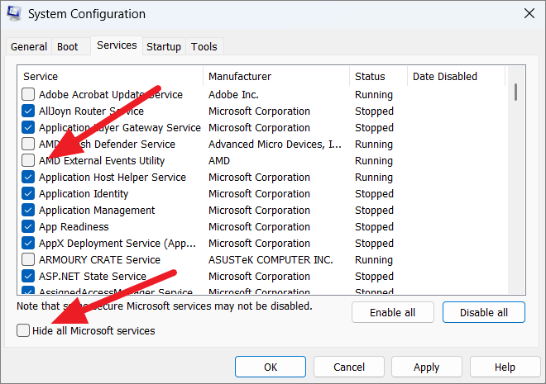Enable the Adobe Acrobat Update Service checkbox
Viewport: 546px width, 384px height.
[x=29, y=95]
